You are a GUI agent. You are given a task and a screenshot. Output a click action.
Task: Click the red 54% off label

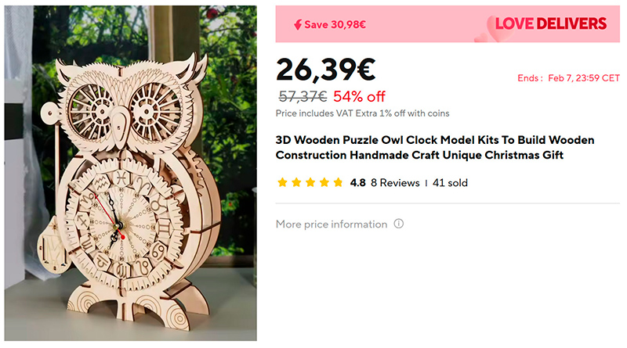click(x=359, y=97)
